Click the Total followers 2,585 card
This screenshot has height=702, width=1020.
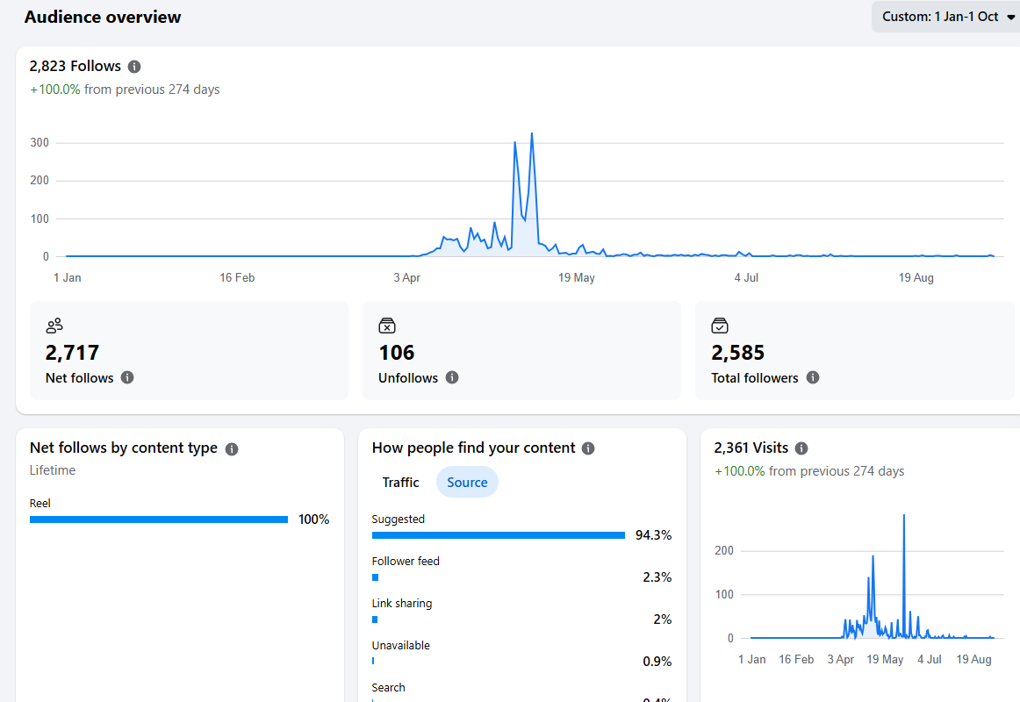(855, 350)
